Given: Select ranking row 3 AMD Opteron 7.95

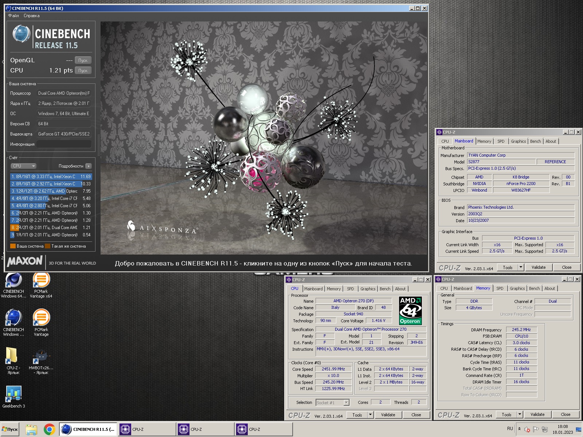Looking at the screenshot, I should click(x=51, y=191).
